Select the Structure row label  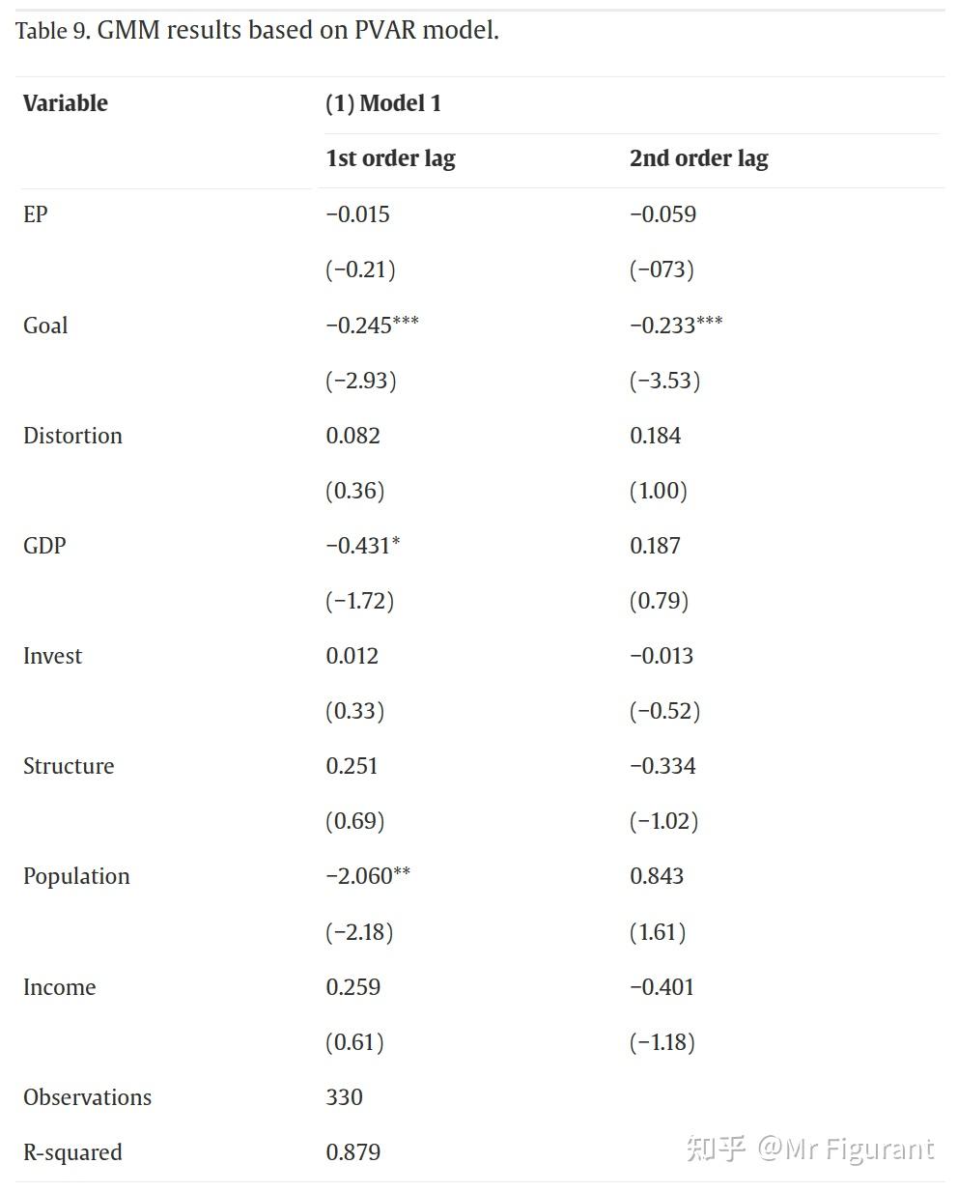[x=69, y=766]
